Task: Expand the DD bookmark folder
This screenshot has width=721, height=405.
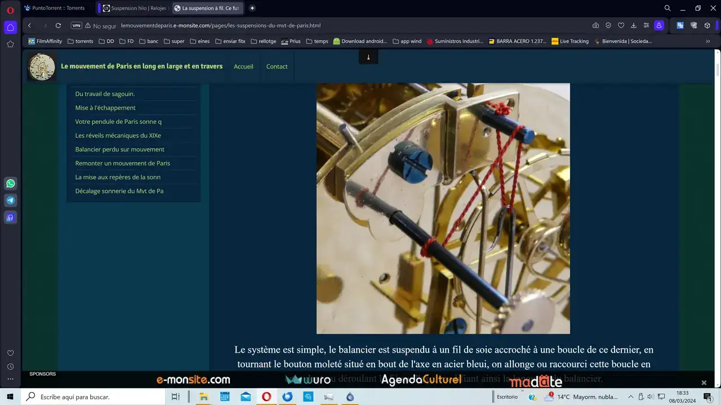Action: 106,41
